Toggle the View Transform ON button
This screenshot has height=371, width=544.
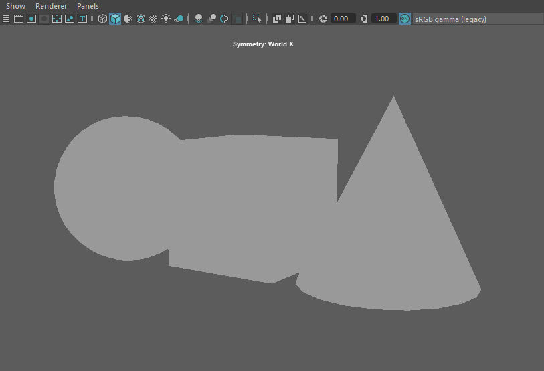(405, 19)
